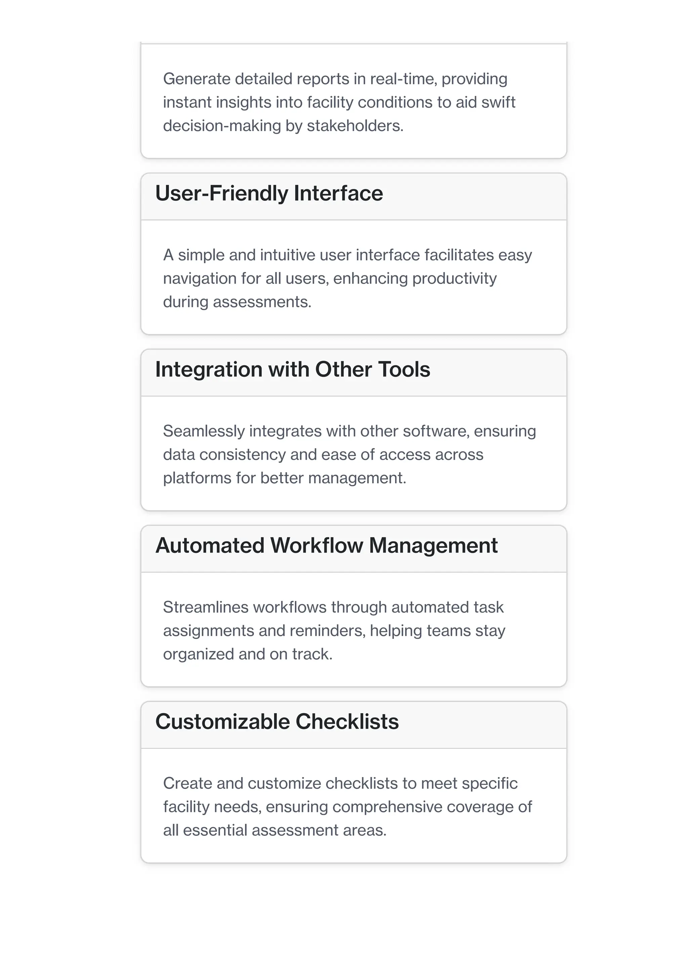Click the 'instant insights into facility conditions' line
The width and height of the screenshot is (688, 974).
(339, 102)
